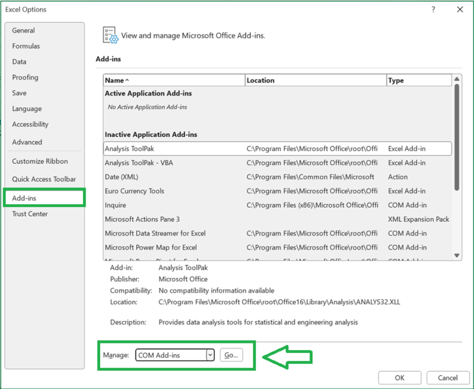Click the Go... button

tap(231, 355)
